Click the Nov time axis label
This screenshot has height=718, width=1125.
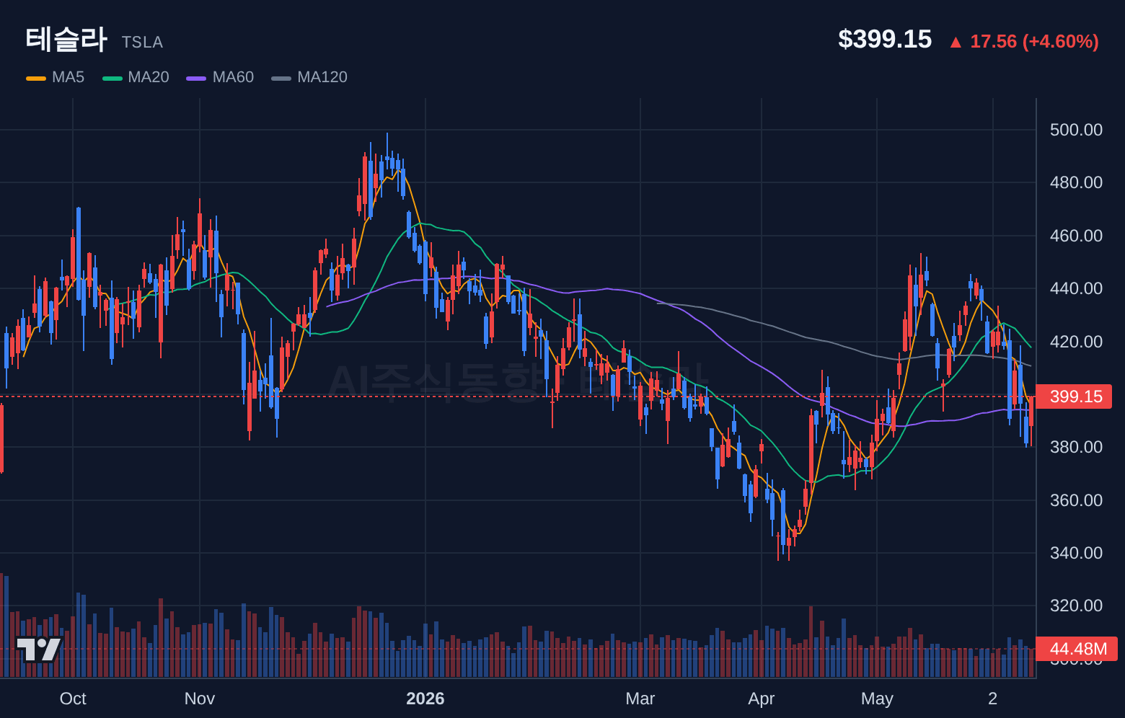pos(200,699)
